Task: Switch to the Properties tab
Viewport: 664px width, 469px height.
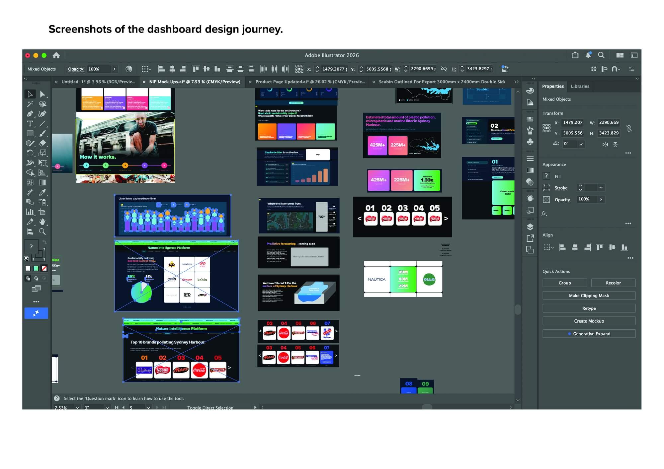Action: point(553,86)
